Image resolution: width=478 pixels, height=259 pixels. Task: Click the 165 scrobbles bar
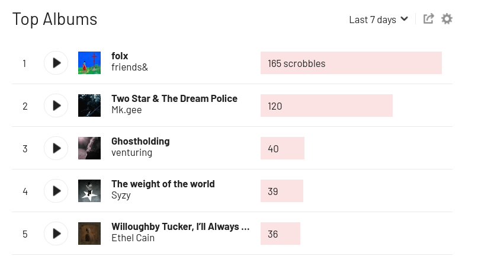tap(351, 63)
